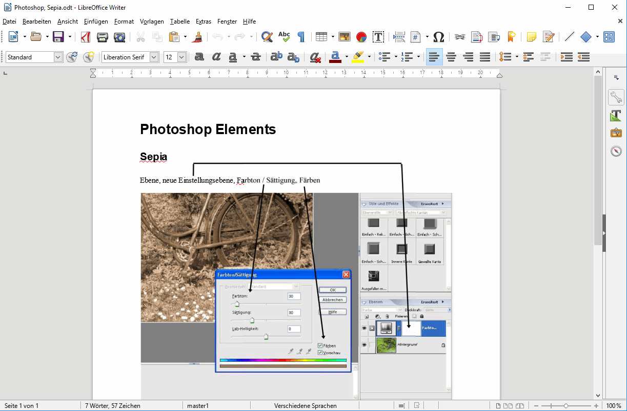Image resolution: width=627 pixels, height=411 pixels.
Task: Open the Vorlagen menu
Action: (x=152, y=21)
